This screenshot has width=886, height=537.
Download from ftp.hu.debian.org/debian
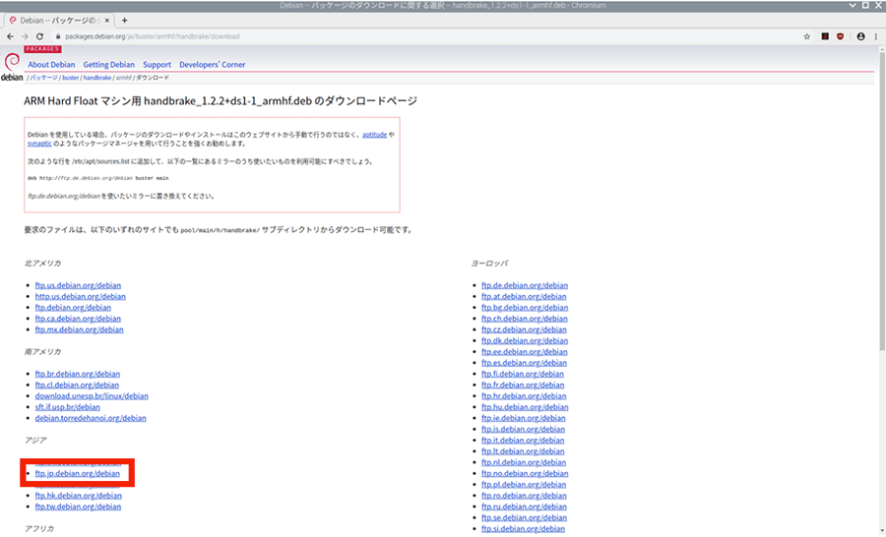tap(525, 407)
